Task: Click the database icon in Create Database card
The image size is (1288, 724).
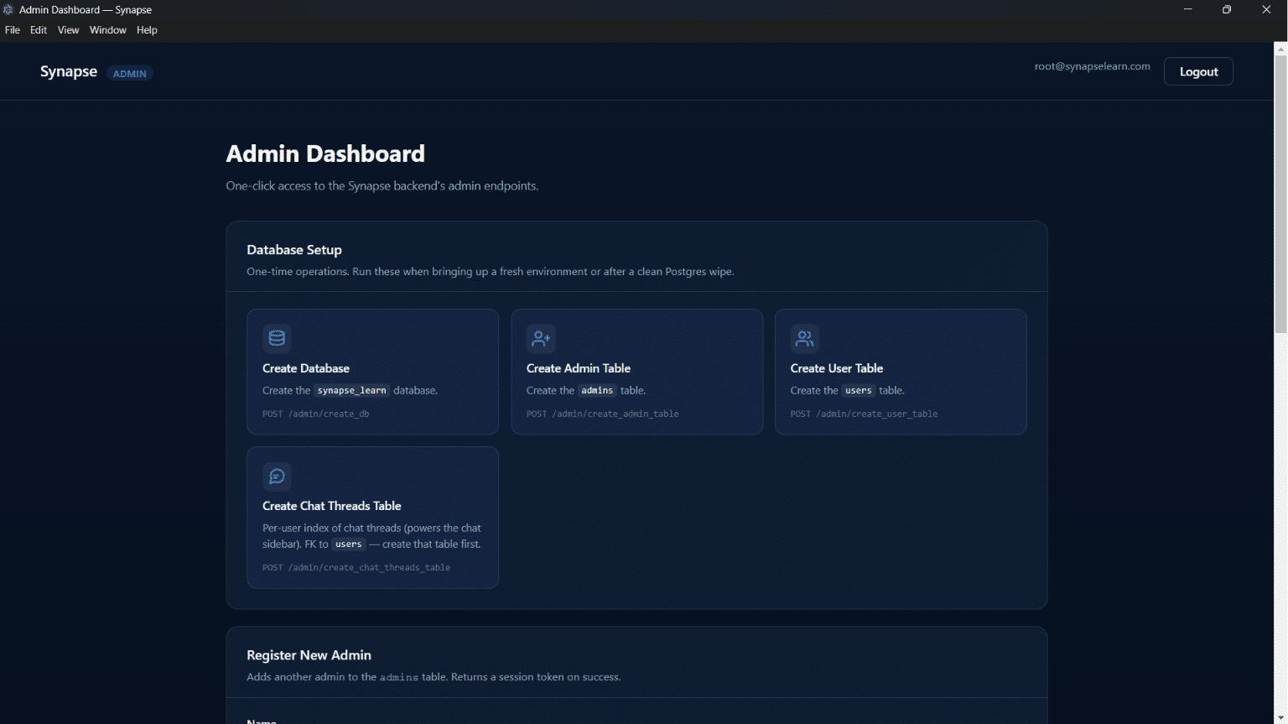Action: click(277, 338)
